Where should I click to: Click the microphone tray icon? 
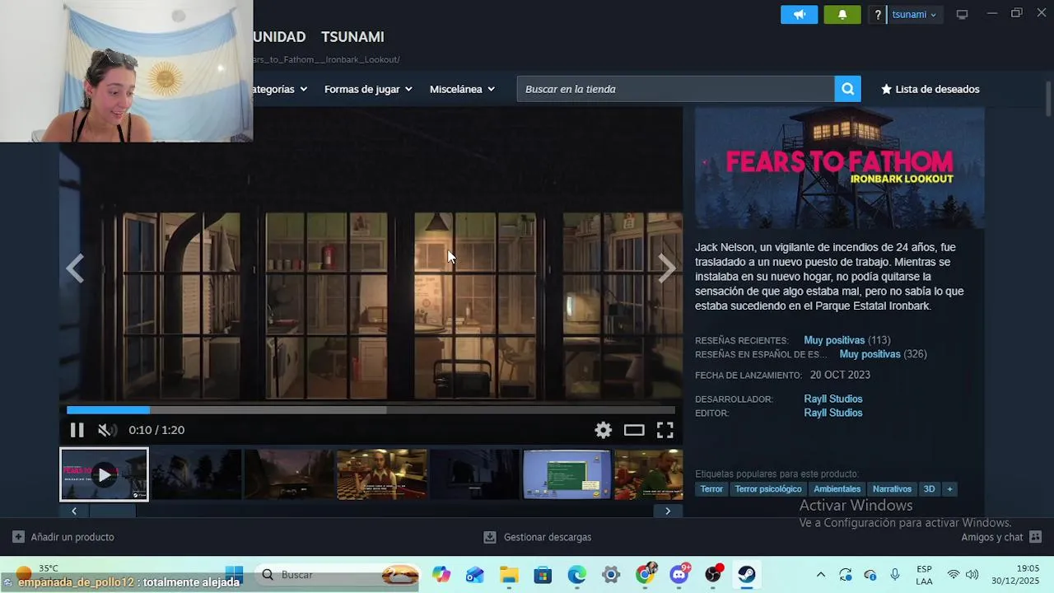895,574
